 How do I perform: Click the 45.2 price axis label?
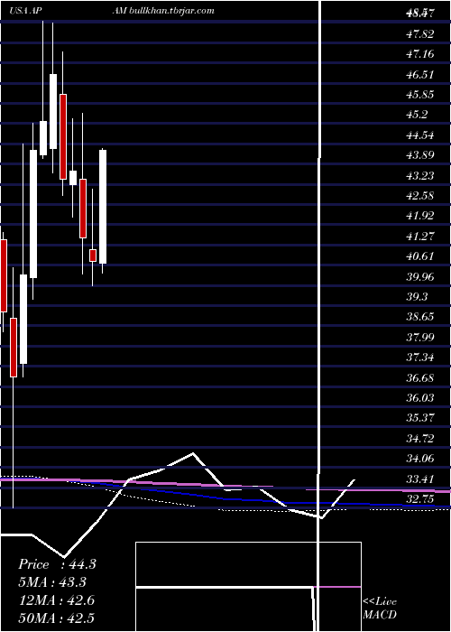point(417,115)
